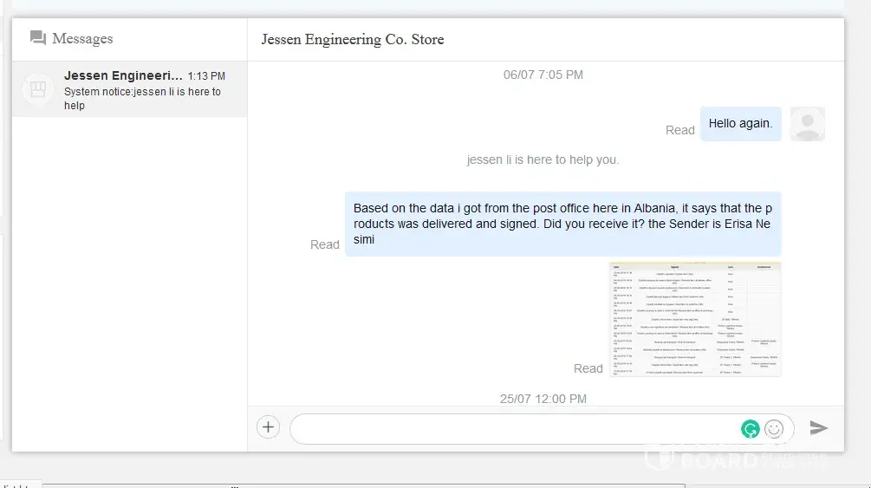The height and width of the screenshot is (488, 871).
Task: Open the tracking table image thumbnail
Action: tap(695, 319)
